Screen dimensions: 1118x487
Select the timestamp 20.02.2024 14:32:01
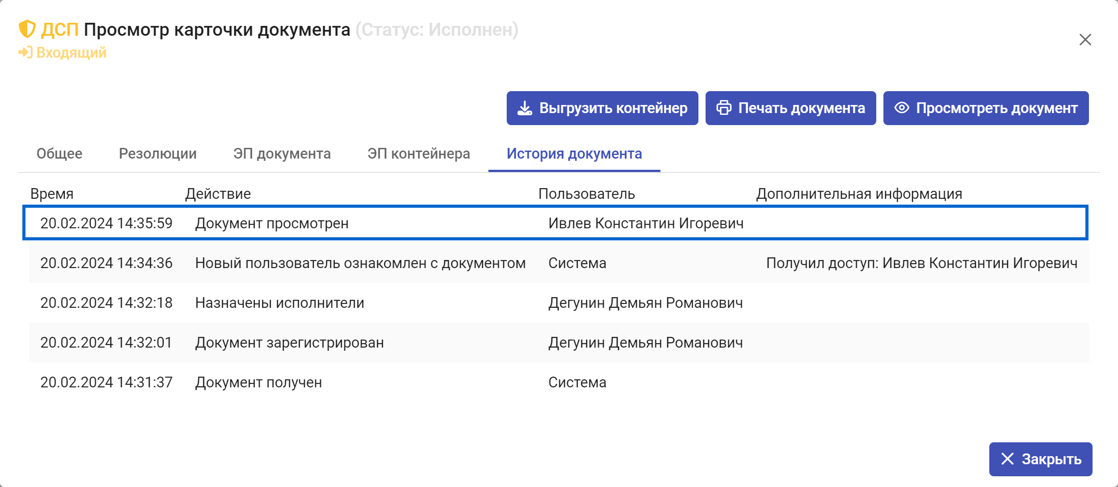[106, 343]
